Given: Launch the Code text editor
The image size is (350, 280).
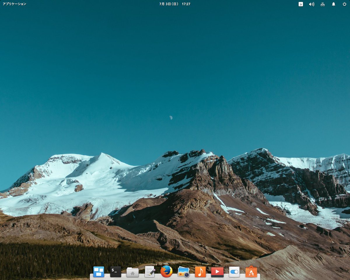Looking at the screenshot, I should [x=150, y=272].
